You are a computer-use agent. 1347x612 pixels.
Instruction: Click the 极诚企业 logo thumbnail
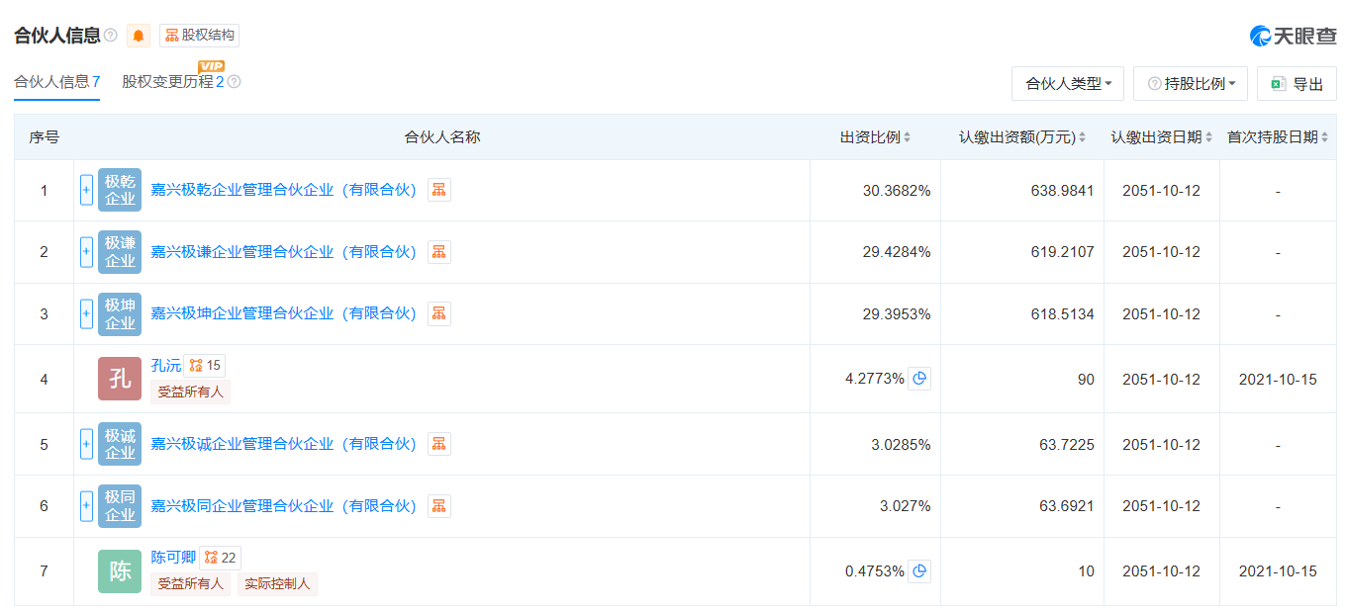point(120,445)
